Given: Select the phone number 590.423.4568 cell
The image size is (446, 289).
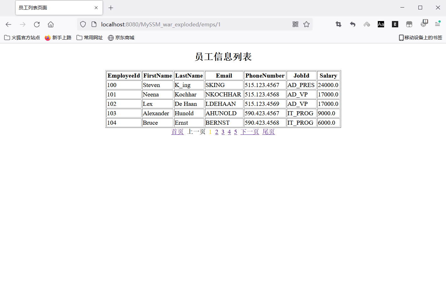Looking at the screenshot, I should pyautogui.click(x=265, y=123).
